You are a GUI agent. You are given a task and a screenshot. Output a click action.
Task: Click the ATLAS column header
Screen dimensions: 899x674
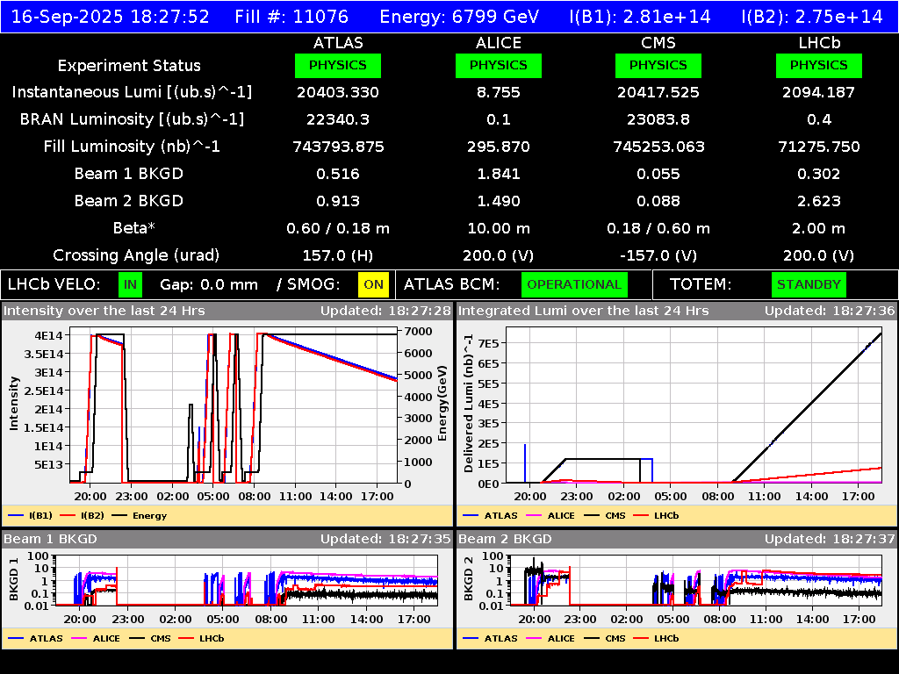(338, 43)
